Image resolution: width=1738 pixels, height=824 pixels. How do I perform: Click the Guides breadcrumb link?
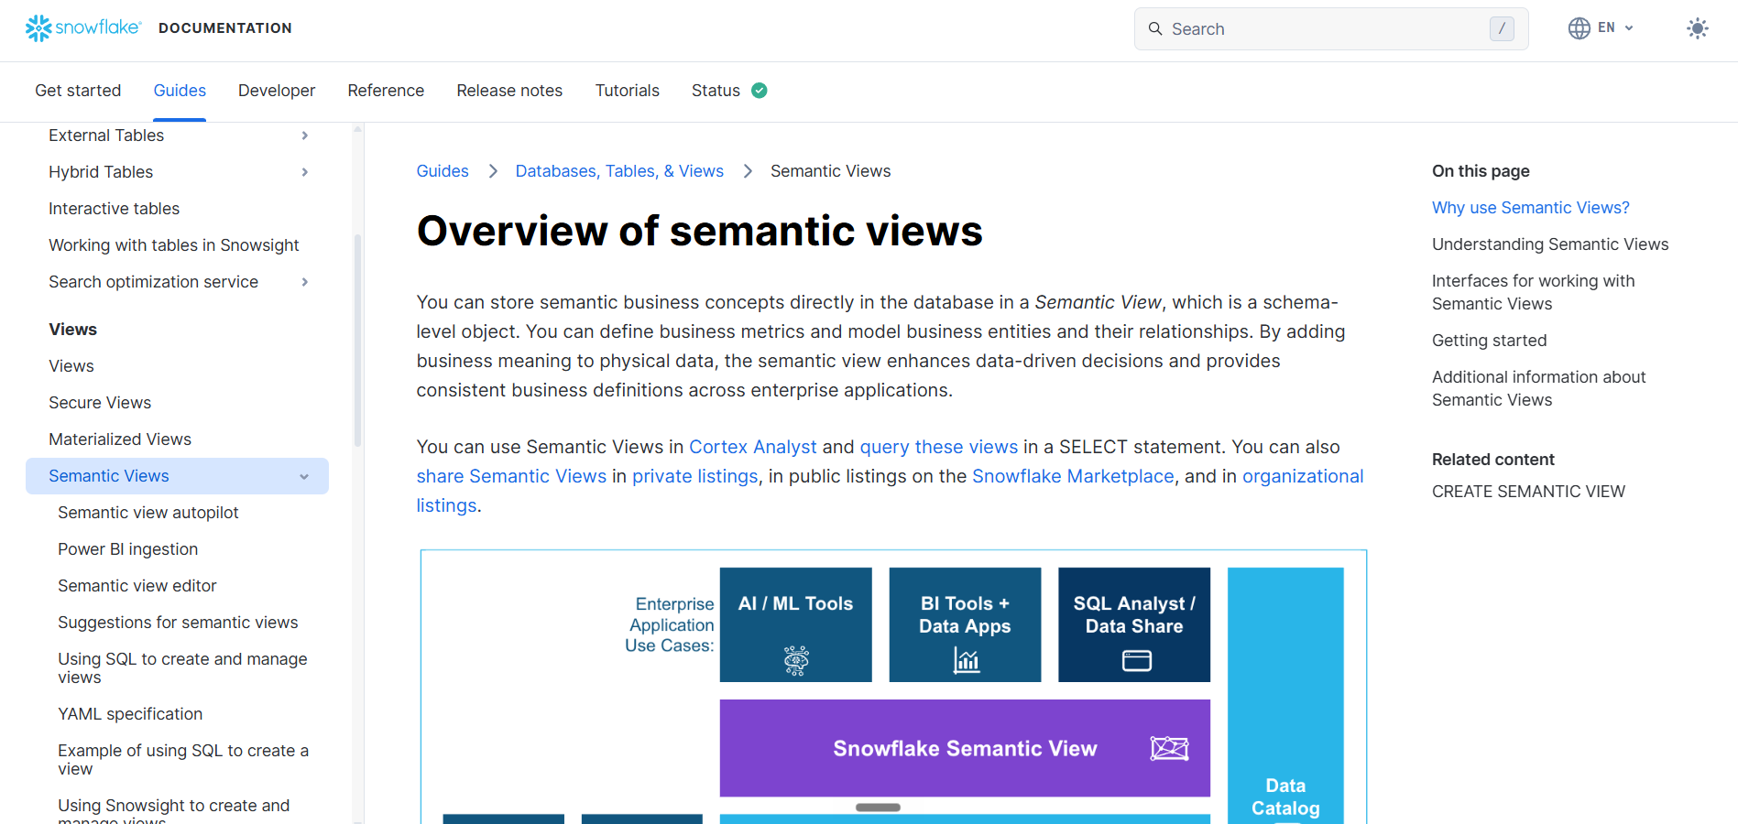[x=443, y=171]
